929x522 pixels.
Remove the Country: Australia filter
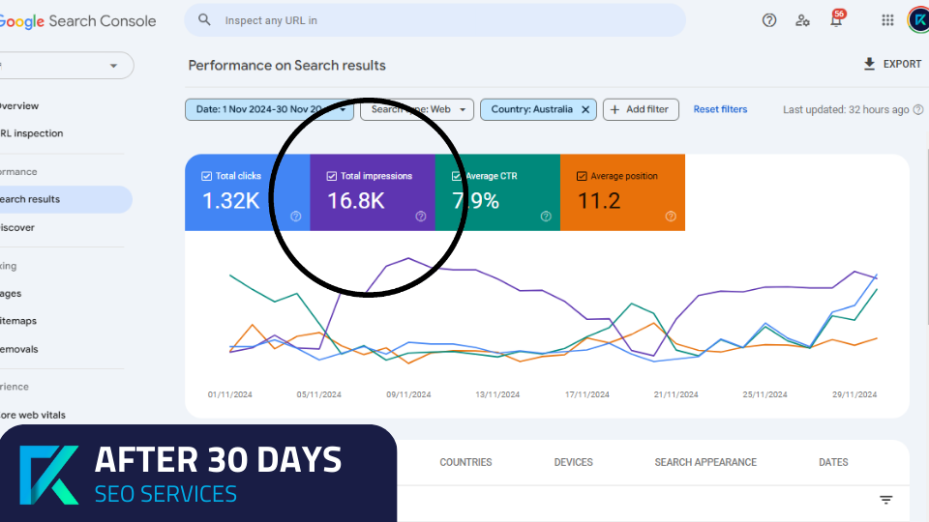(585, 109)
